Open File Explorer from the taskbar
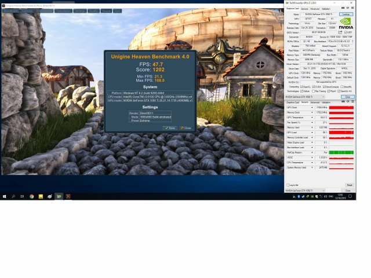The width and height of the screenshot is (371, 278). point(41,197)
